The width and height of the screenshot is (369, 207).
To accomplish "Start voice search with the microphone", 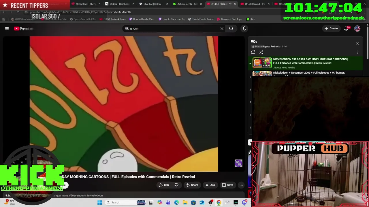I will click(x=244, y=29).
